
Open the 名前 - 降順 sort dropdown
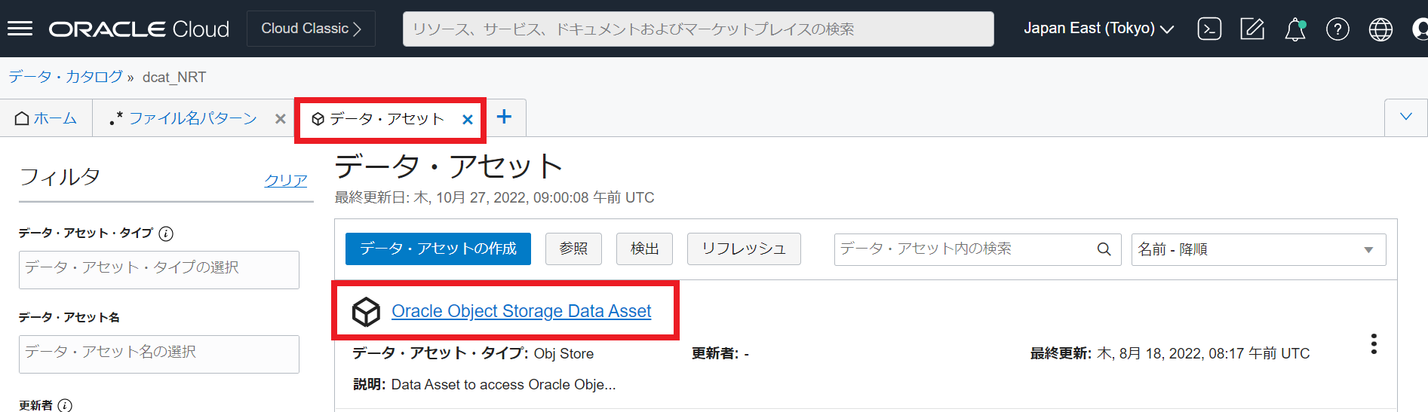[x=1258, y=249]
